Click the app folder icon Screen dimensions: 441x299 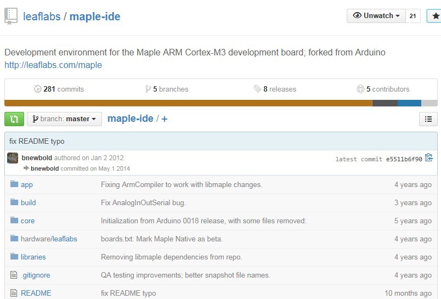coord(14,184)
